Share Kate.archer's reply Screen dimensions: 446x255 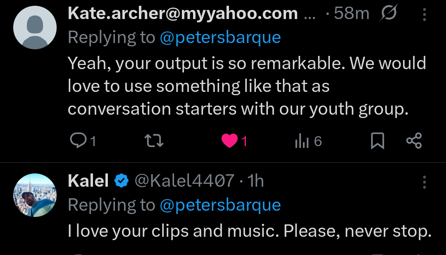point(414,141)
